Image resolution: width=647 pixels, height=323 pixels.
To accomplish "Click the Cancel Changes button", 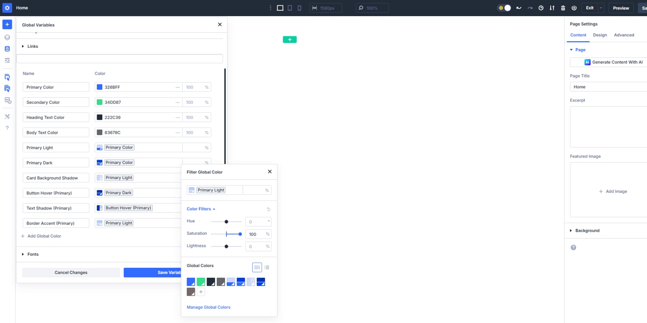I will [71, 272].
